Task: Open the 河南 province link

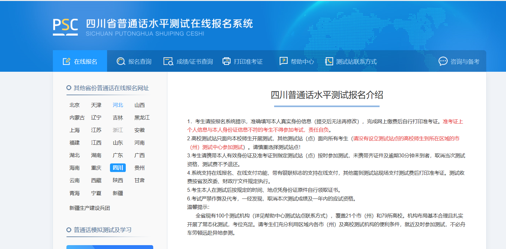Action: click(140, 143)
